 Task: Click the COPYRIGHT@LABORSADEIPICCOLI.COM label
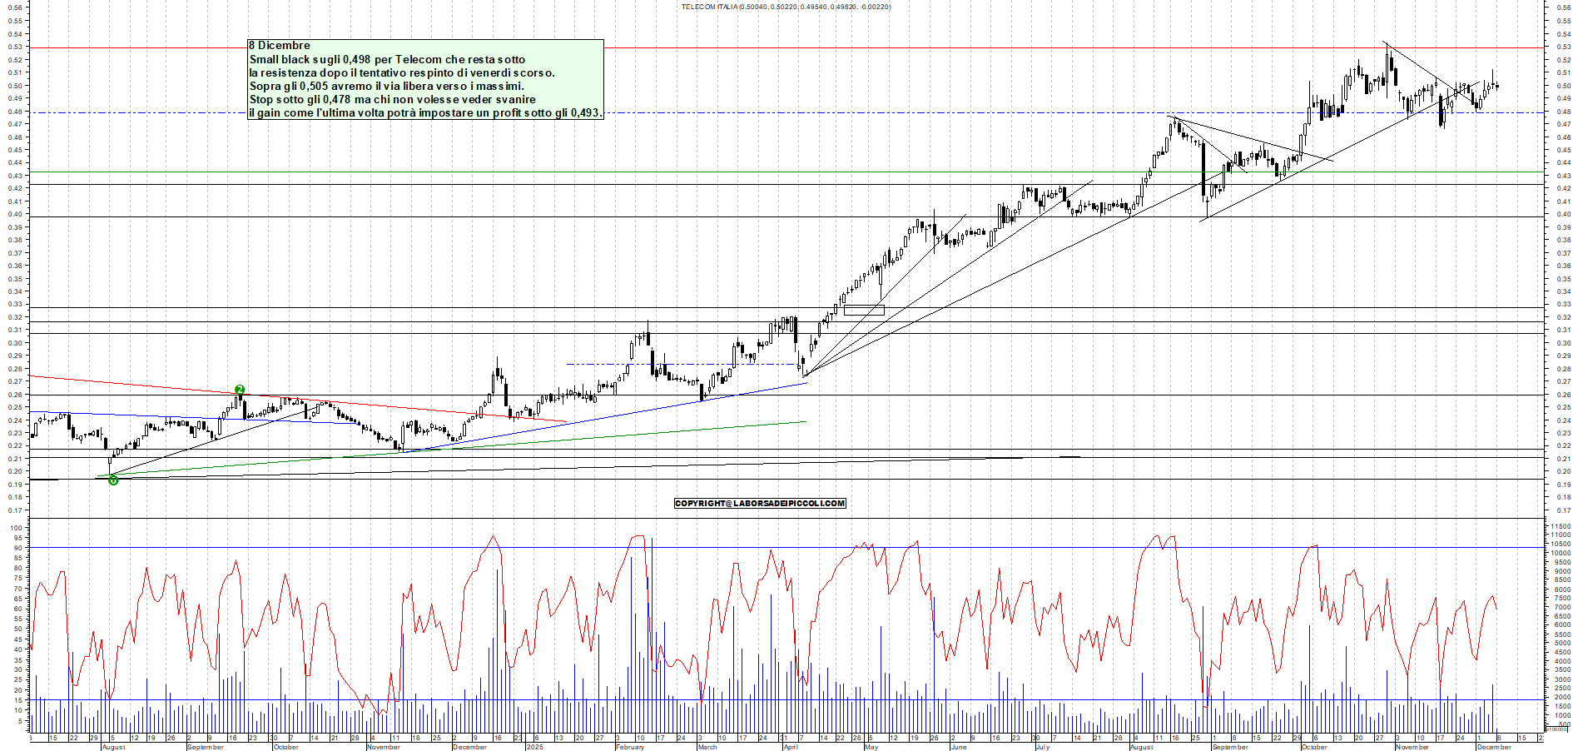click(759, 504)
